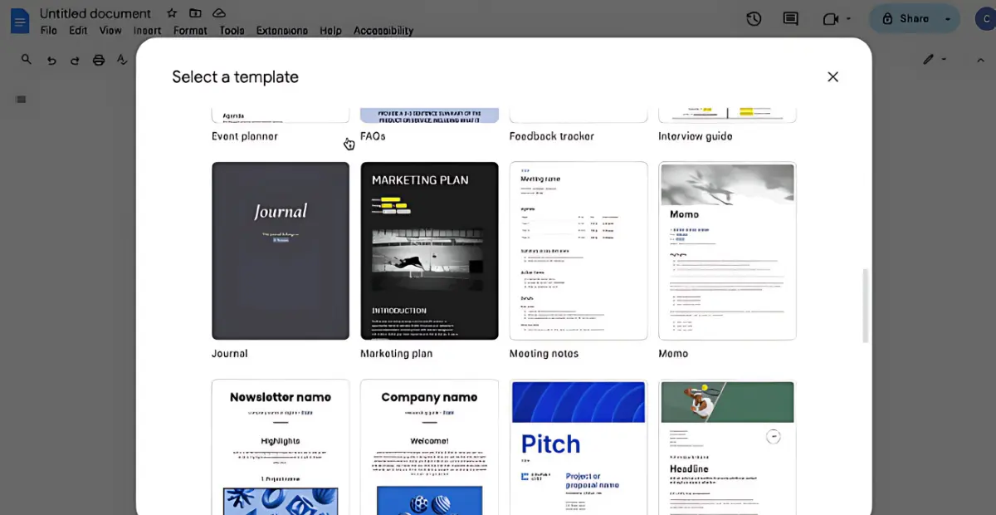Screen dimensions: 996x515
Task: Click the Undo arrow icon
Action: point(51,60)
